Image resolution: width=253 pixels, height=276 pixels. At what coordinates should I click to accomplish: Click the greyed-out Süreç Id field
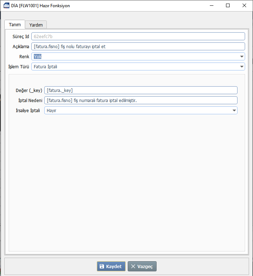(138, 36)
